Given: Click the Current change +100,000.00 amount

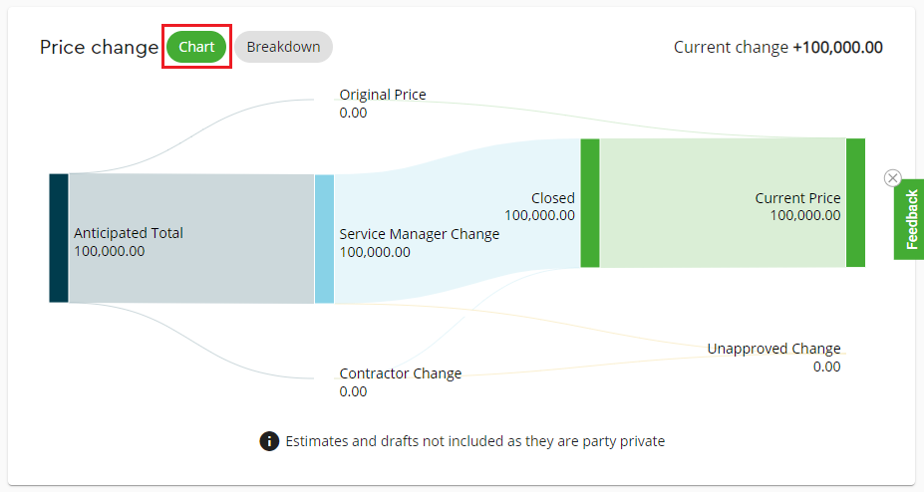Looking at the screenshot, I should click(x=837, y=47).
